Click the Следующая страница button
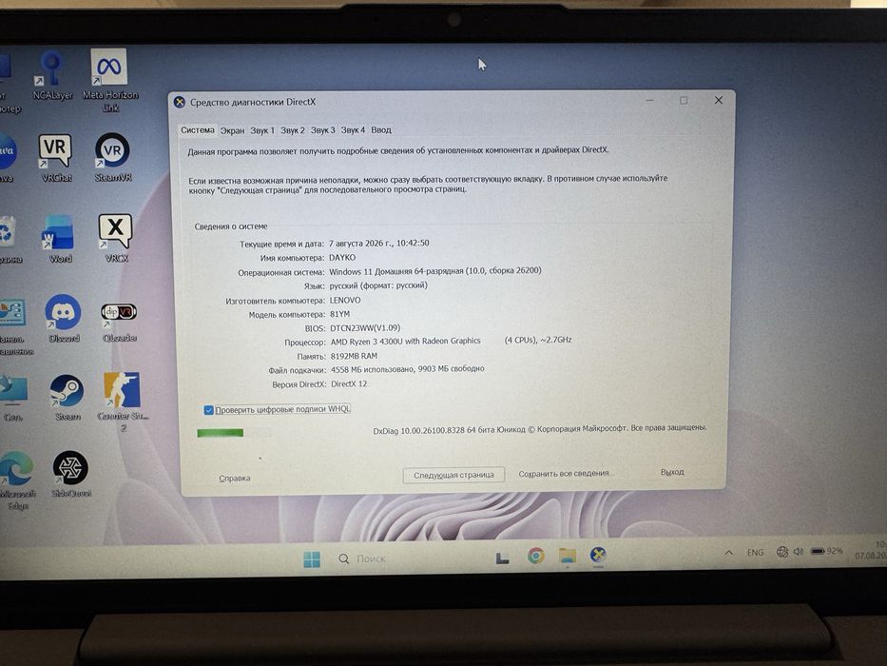Screen dimensions: 887x666 pyautogui.click(x=453, y=475)
